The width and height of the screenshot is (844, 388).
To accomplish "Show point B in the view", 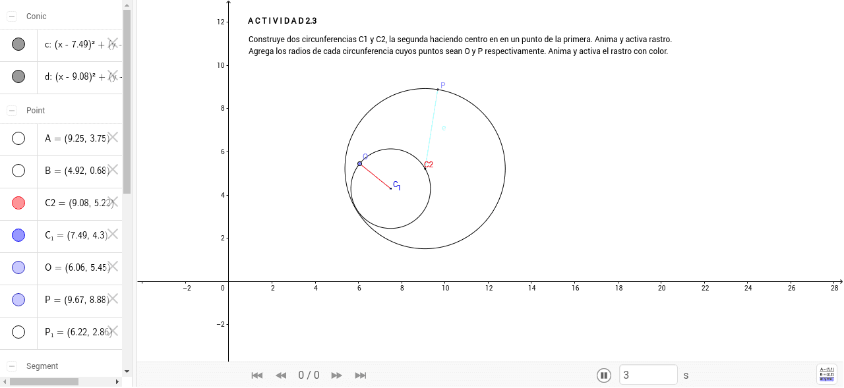I will pyautogui.click(x=18, y=171).
